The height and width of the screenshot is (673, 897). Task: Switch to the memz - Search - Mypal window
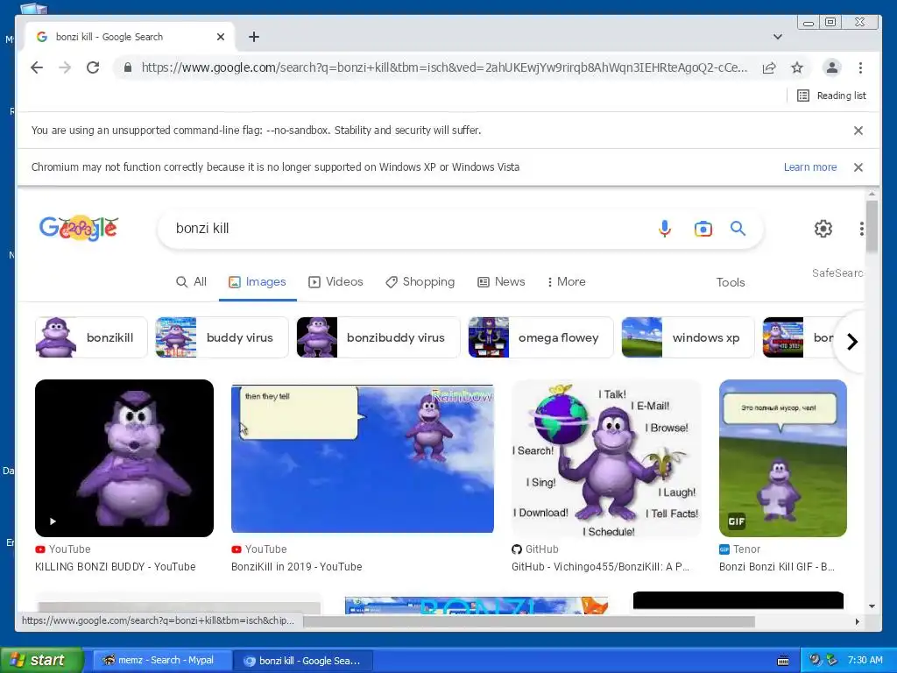click(161, 661)
